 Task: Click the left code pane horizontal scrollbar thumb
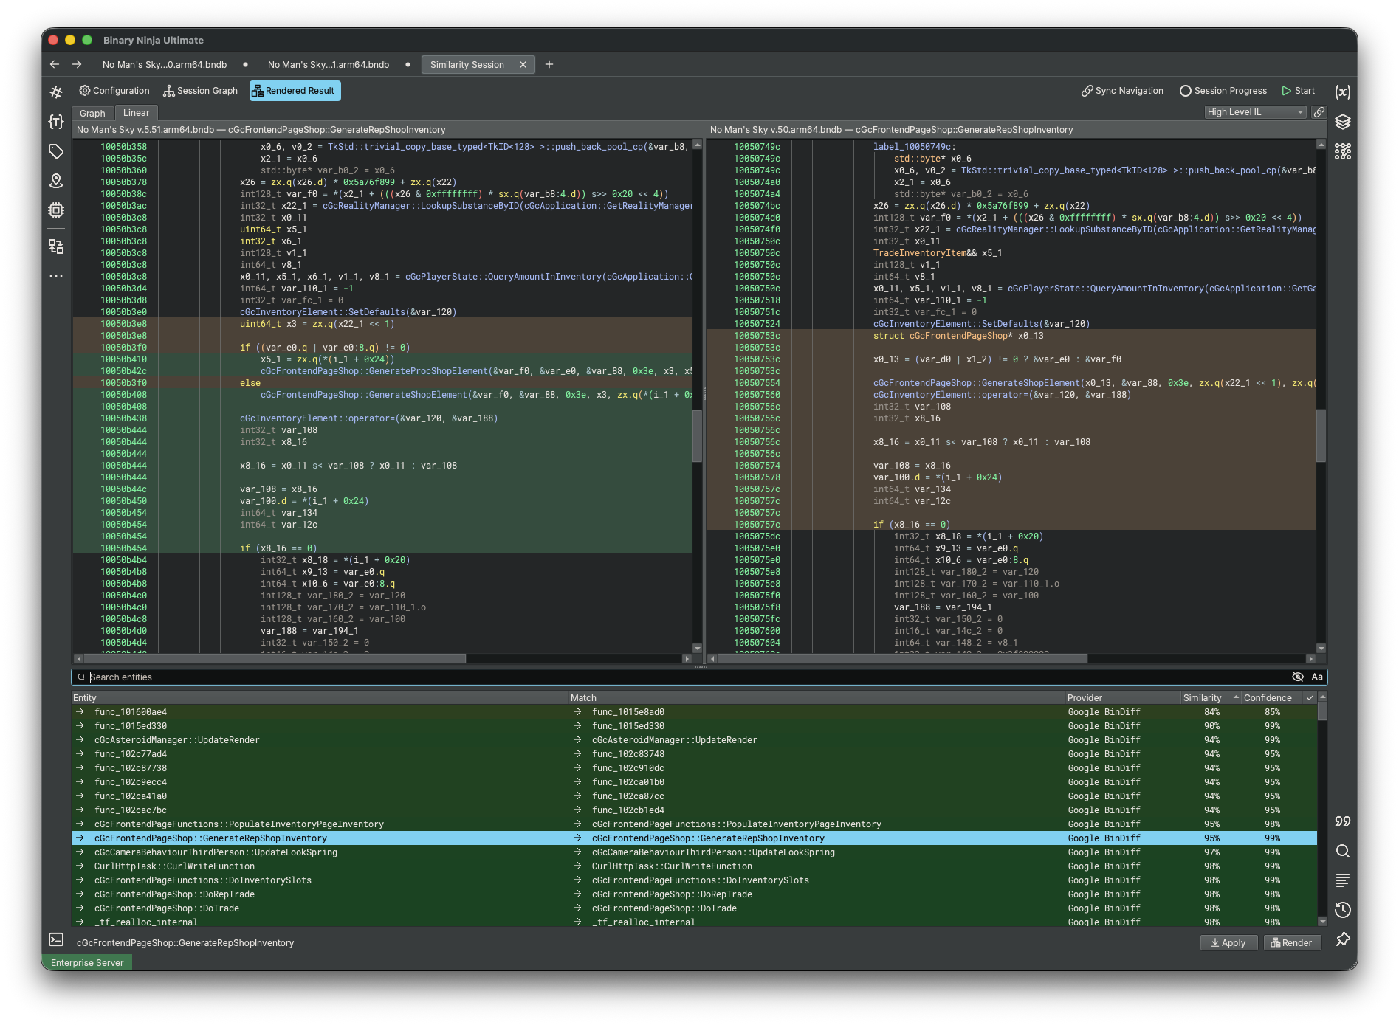pos(275,658)
